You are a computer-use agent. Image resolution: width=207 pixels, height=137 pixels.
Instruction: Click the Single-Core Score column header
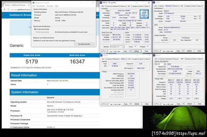[32, 55]
